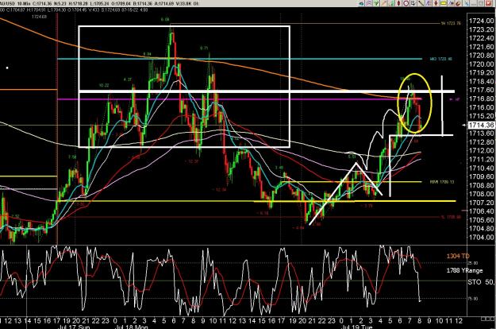Select the red candlestick chart-type icon
The height and width of the screenshot is (329, 496).
(398, 3)
